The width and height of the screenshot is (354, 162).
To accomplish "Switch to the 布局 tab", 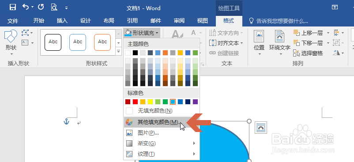I will 109,21.
